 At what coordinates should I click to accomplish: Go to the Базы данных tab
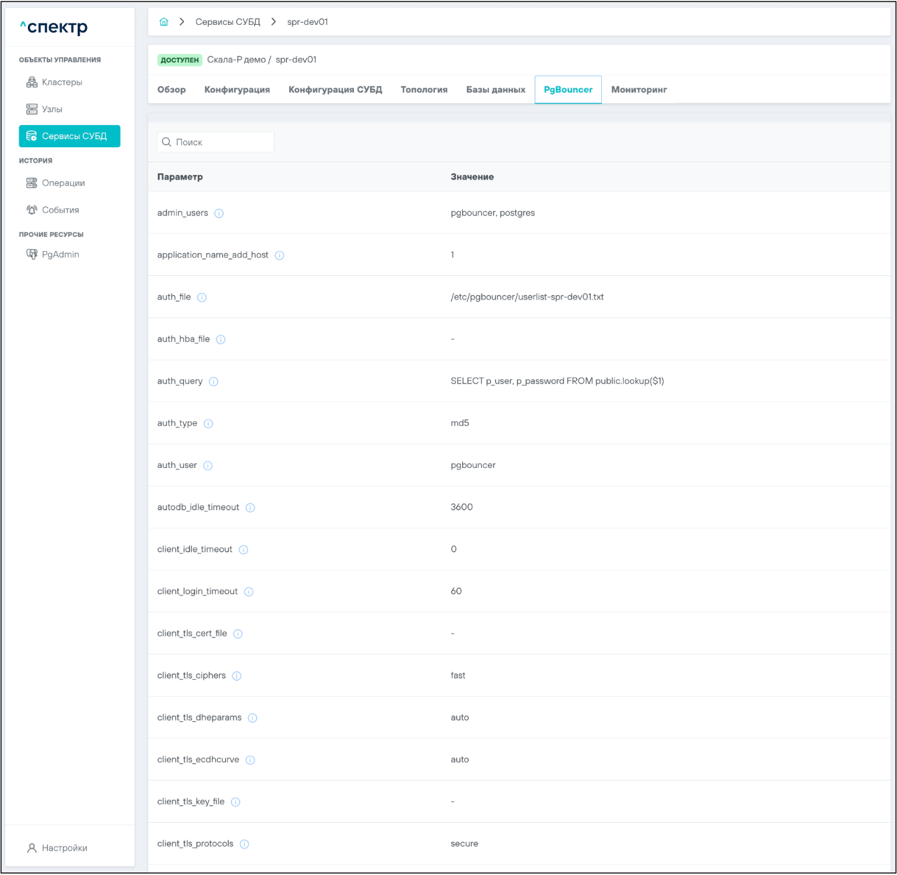495,89
